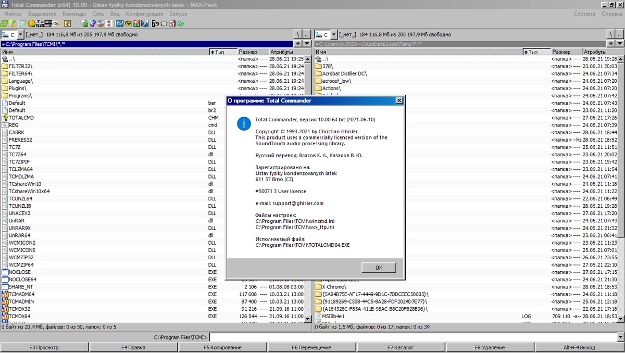This screenshot has width=625, height=353.
Task: Click Alt+F4 Выход function button
Action: click(579, 347)
